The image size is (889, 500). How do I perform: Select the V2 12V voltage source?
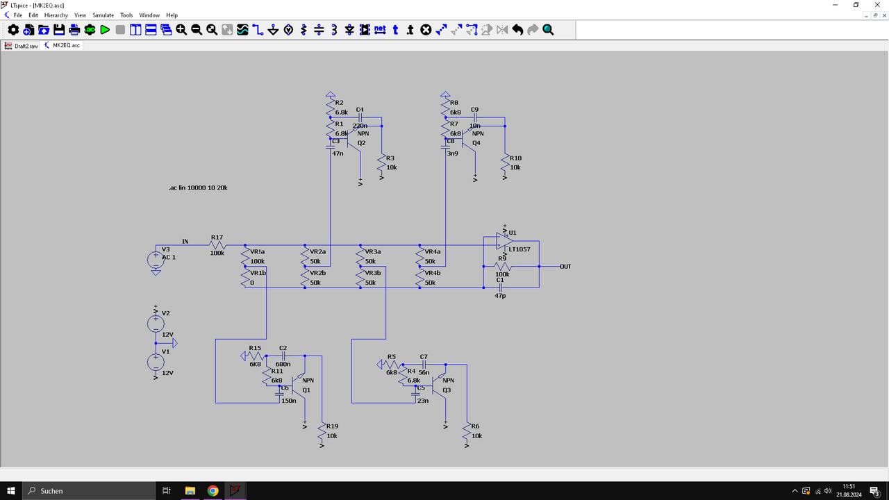click(156, 323)
